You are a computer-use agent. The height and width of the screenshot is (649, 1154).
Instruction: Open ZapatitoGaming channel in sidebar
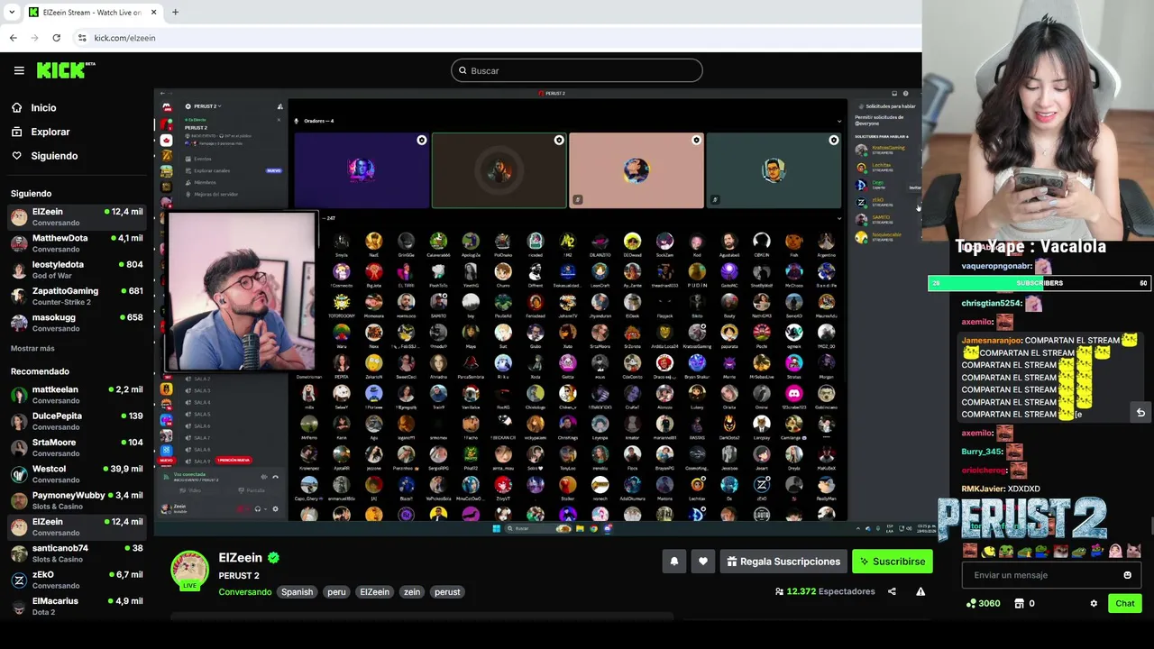coord(77,297)
